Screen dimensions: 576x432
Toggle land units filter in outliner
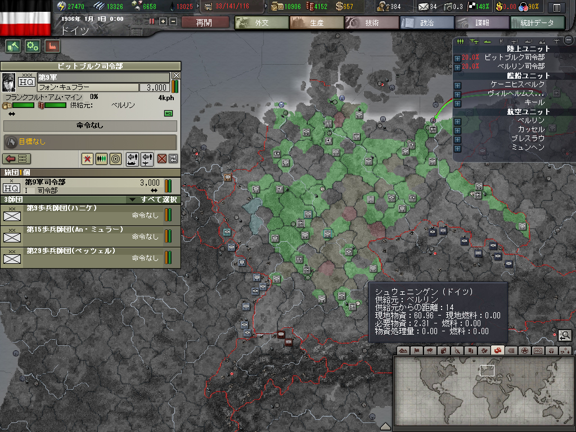(x=460, y=41)
